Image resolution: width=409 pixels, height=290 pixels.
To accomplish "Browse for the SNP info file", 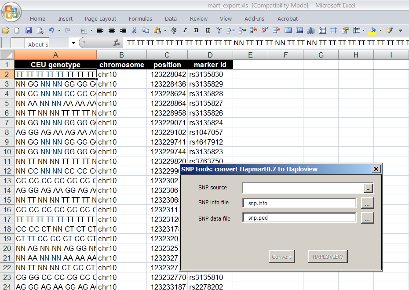I will click(367, 203).
